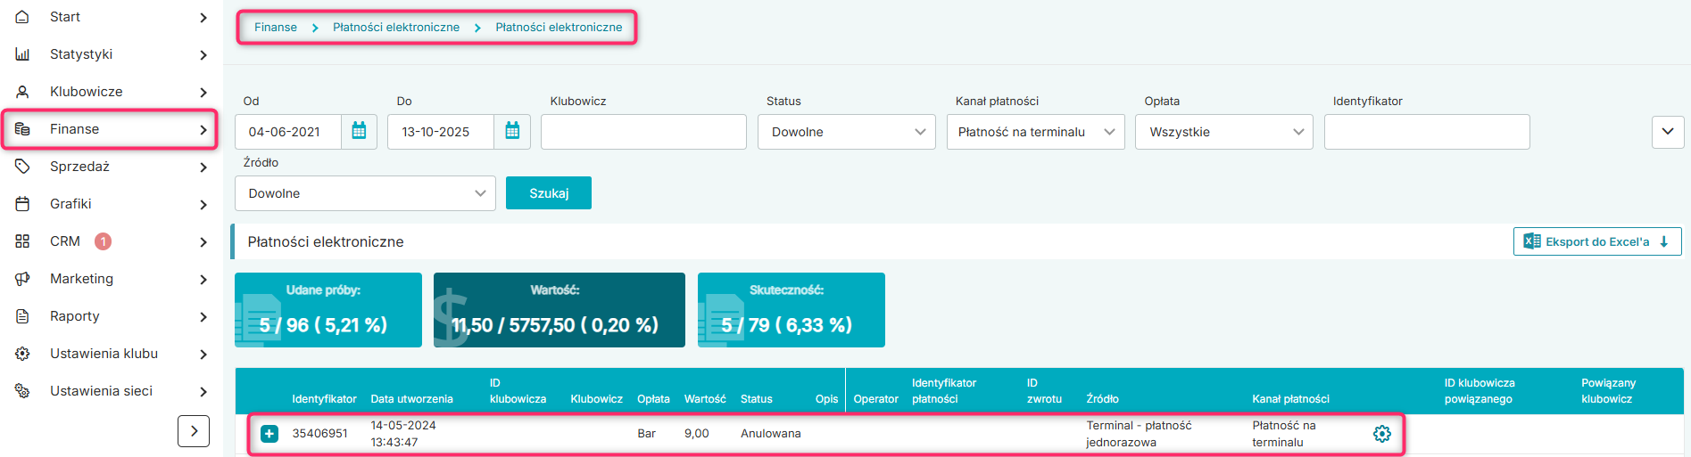1691x457 pixels.
Task: Open the Opłata dropdown set to Wszystkie
Action: click(x=1223, y=132)
